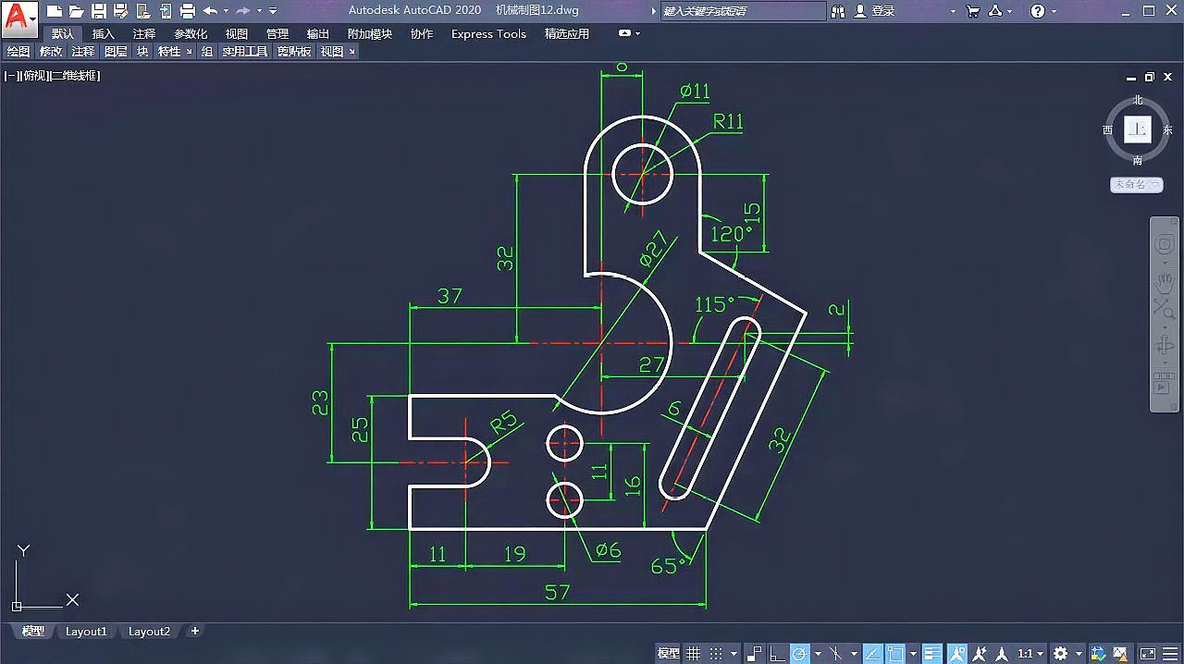
Task: Toggle ortho mode in status bar
Action: [778, 654]
